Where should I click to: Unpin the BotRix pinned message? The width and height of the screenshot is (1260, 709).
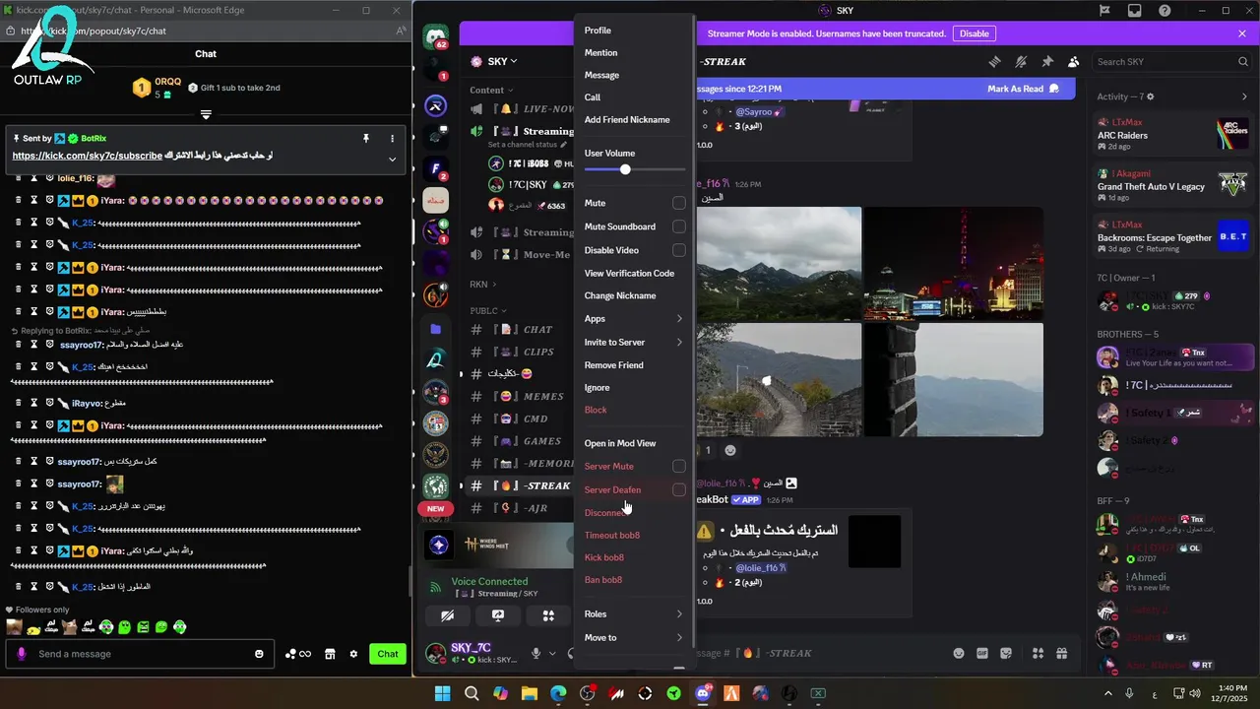365,139
